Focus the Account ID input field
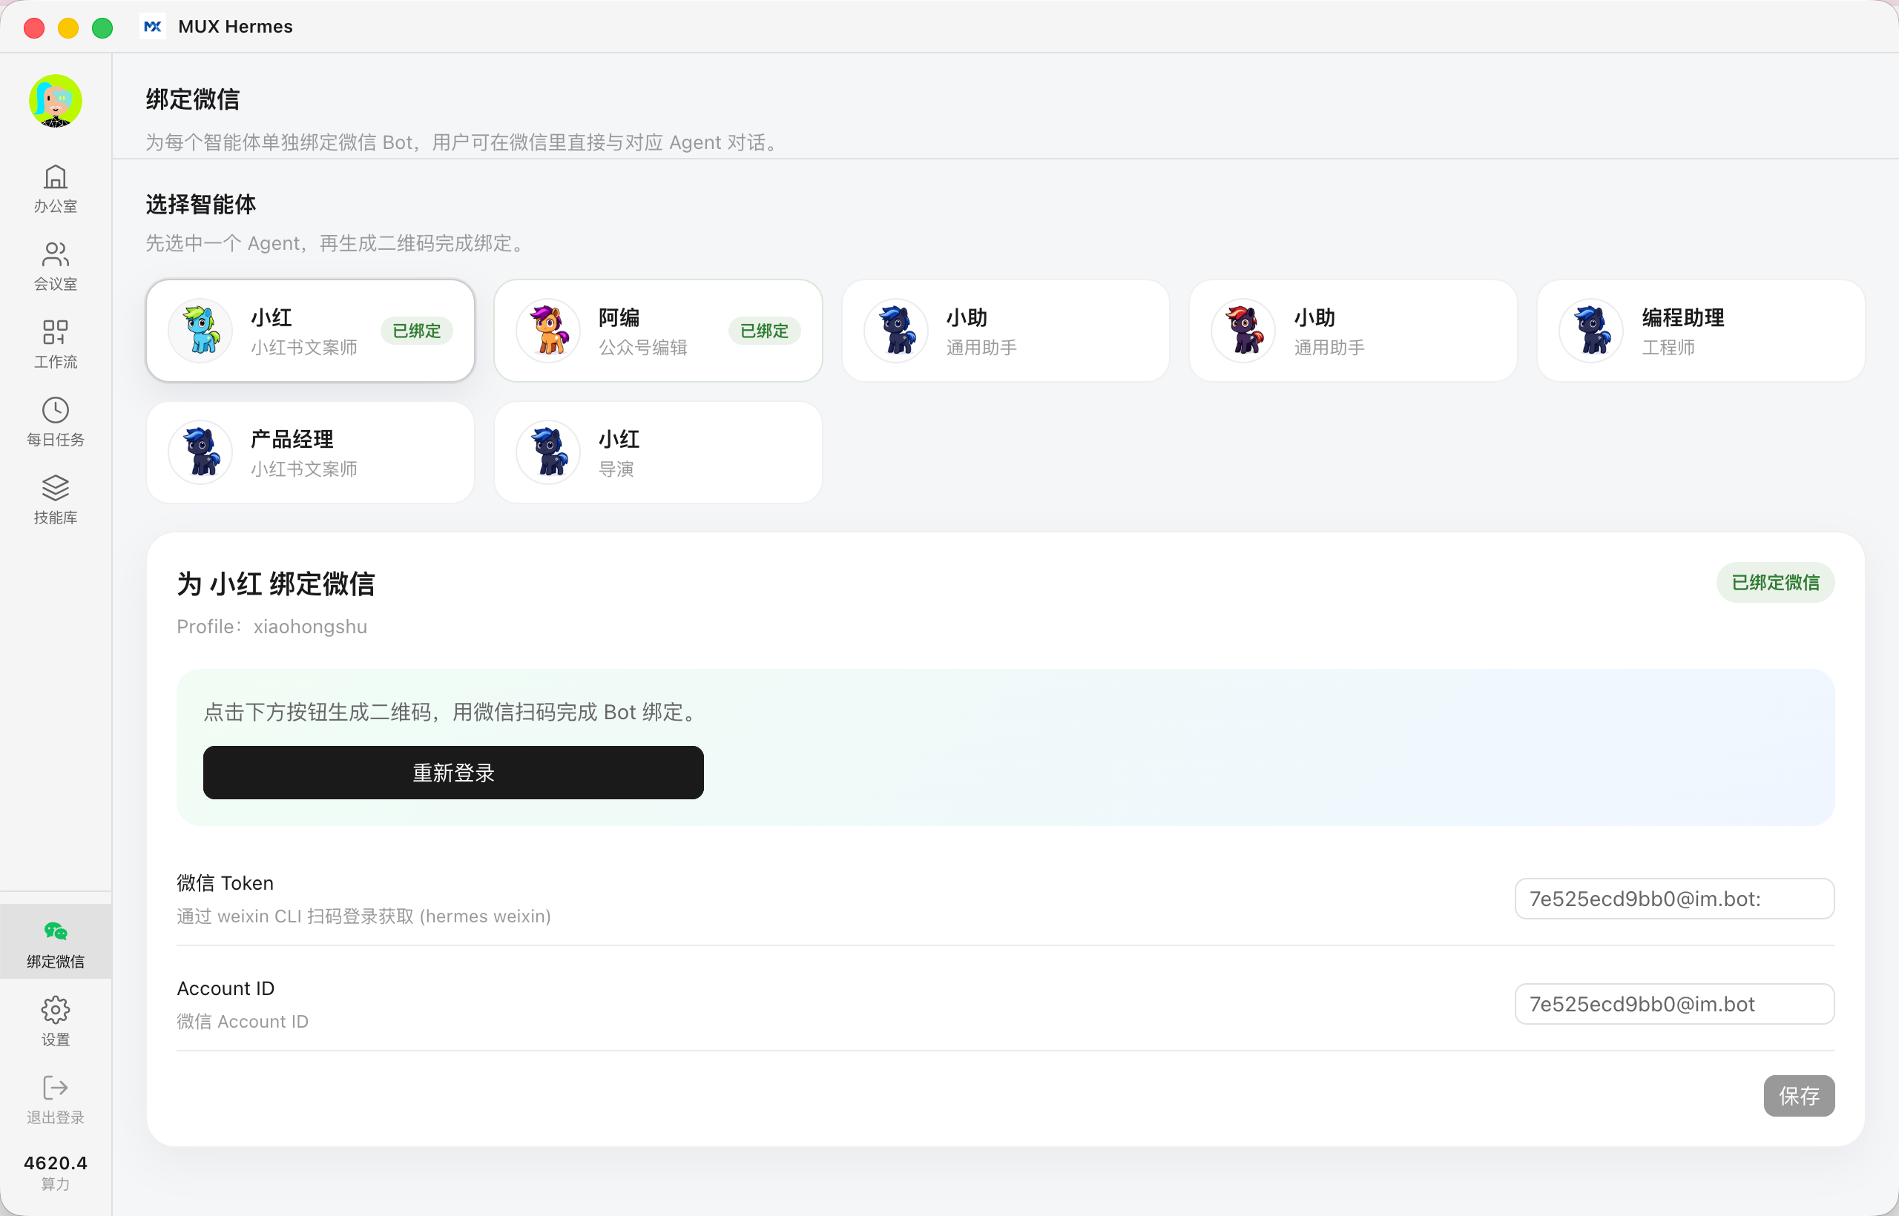1899x1216 pixels. pyautogui.click(x=1675, y=1004)
